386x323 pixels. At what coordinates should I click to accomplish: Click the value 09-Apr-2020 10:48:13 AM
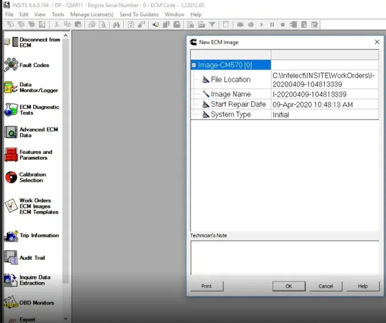click(x=313, y=105)
